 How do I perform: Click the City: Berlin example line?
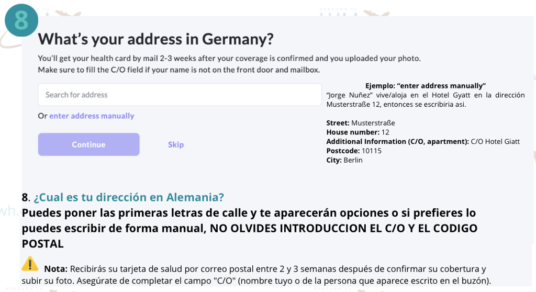click(x=344, y=160)
